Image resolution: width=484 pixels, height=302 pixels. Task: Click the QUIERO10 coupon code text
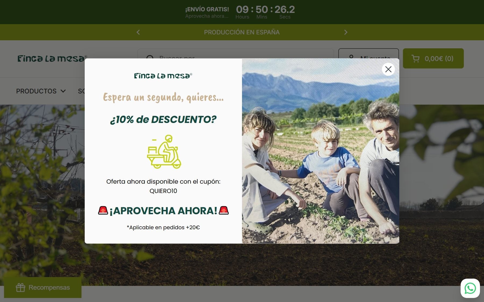[x=163, y=191]
